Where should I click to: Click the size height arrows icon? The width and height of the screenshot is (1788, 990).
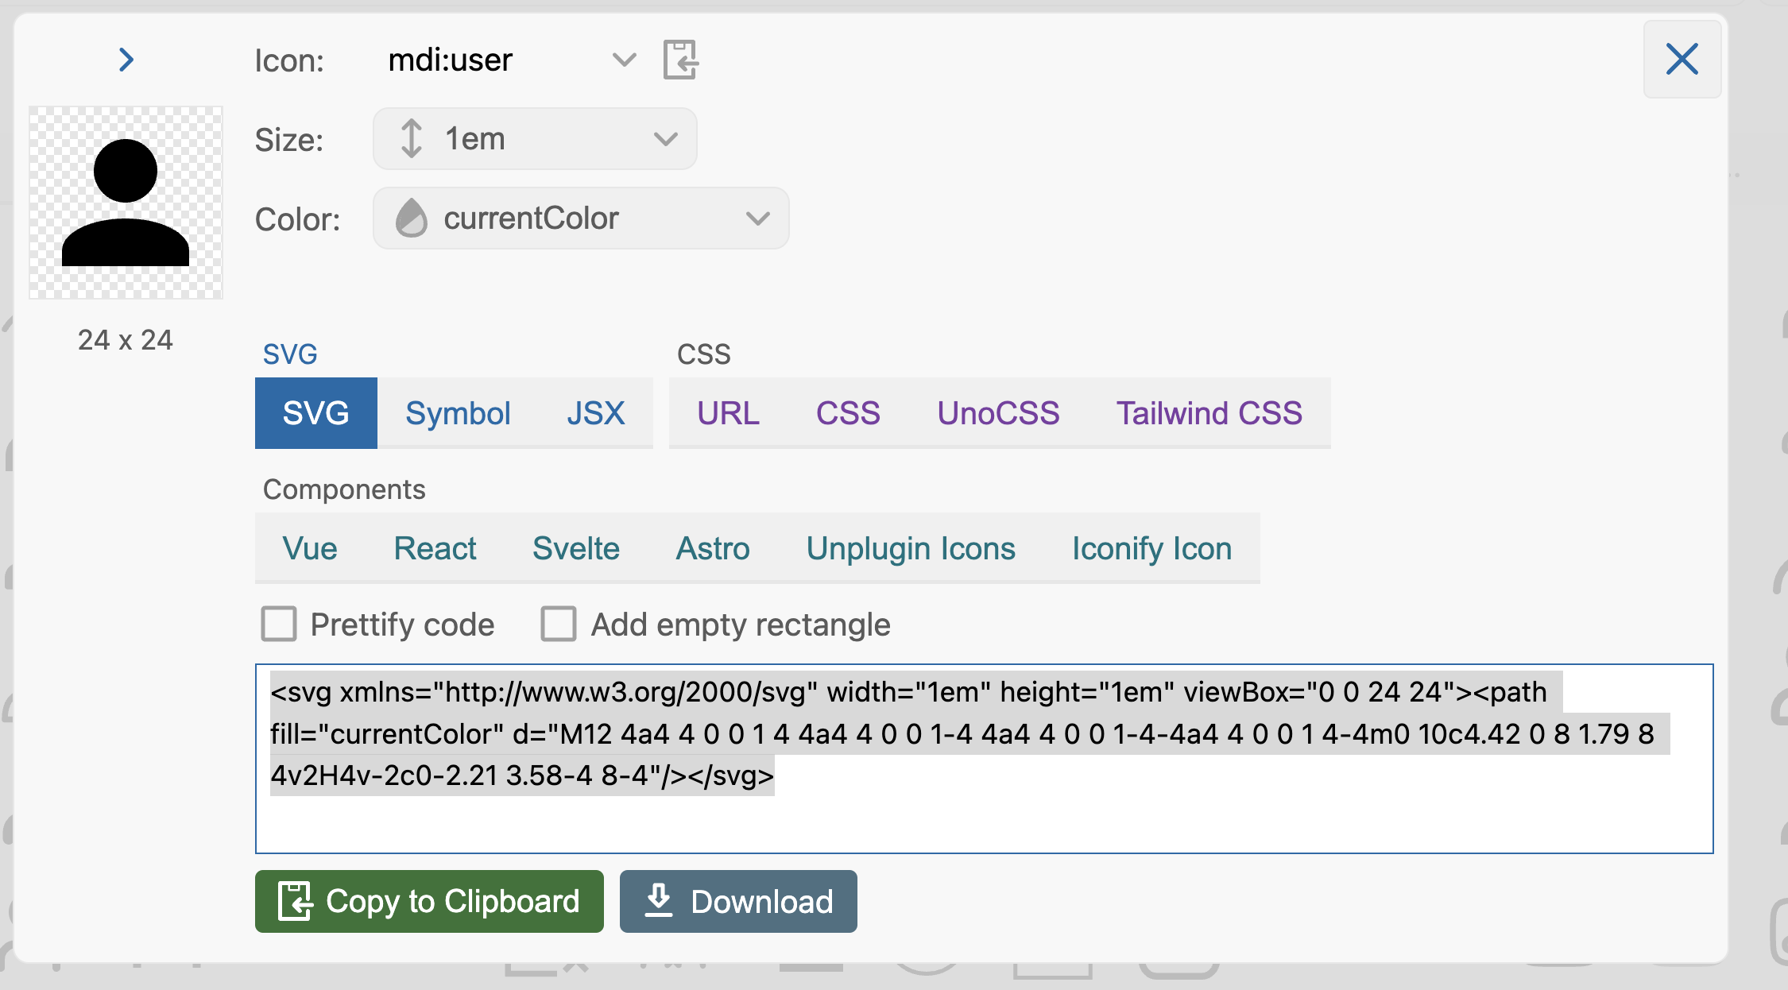(x=411, y=139)
